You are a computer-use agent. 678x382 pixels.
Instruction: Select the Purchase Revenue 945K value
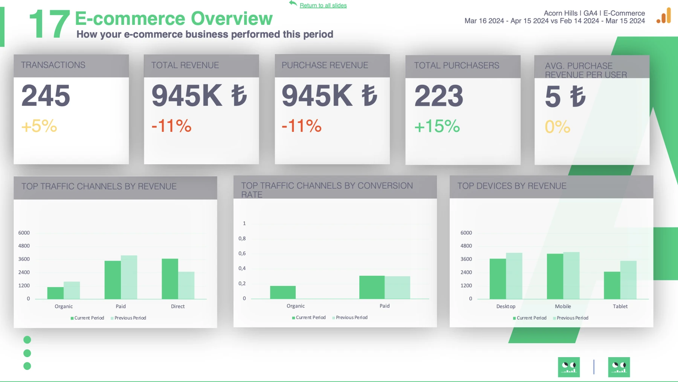click(x=330, y=96)
